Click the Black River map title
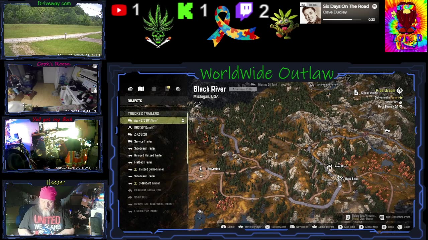 (210, 89)
